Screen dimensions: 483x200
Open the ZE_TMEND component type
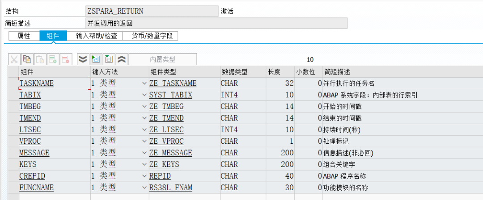pyautogui.click(x=166, y=118)
